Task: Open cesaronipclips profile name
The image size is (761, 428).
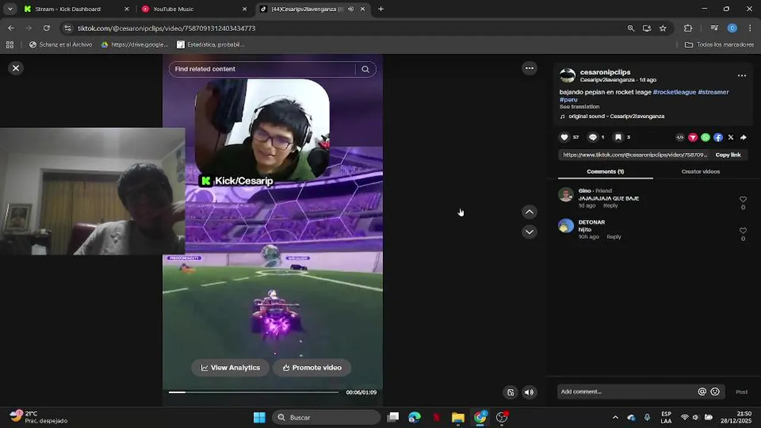Action: click(605, 73)
